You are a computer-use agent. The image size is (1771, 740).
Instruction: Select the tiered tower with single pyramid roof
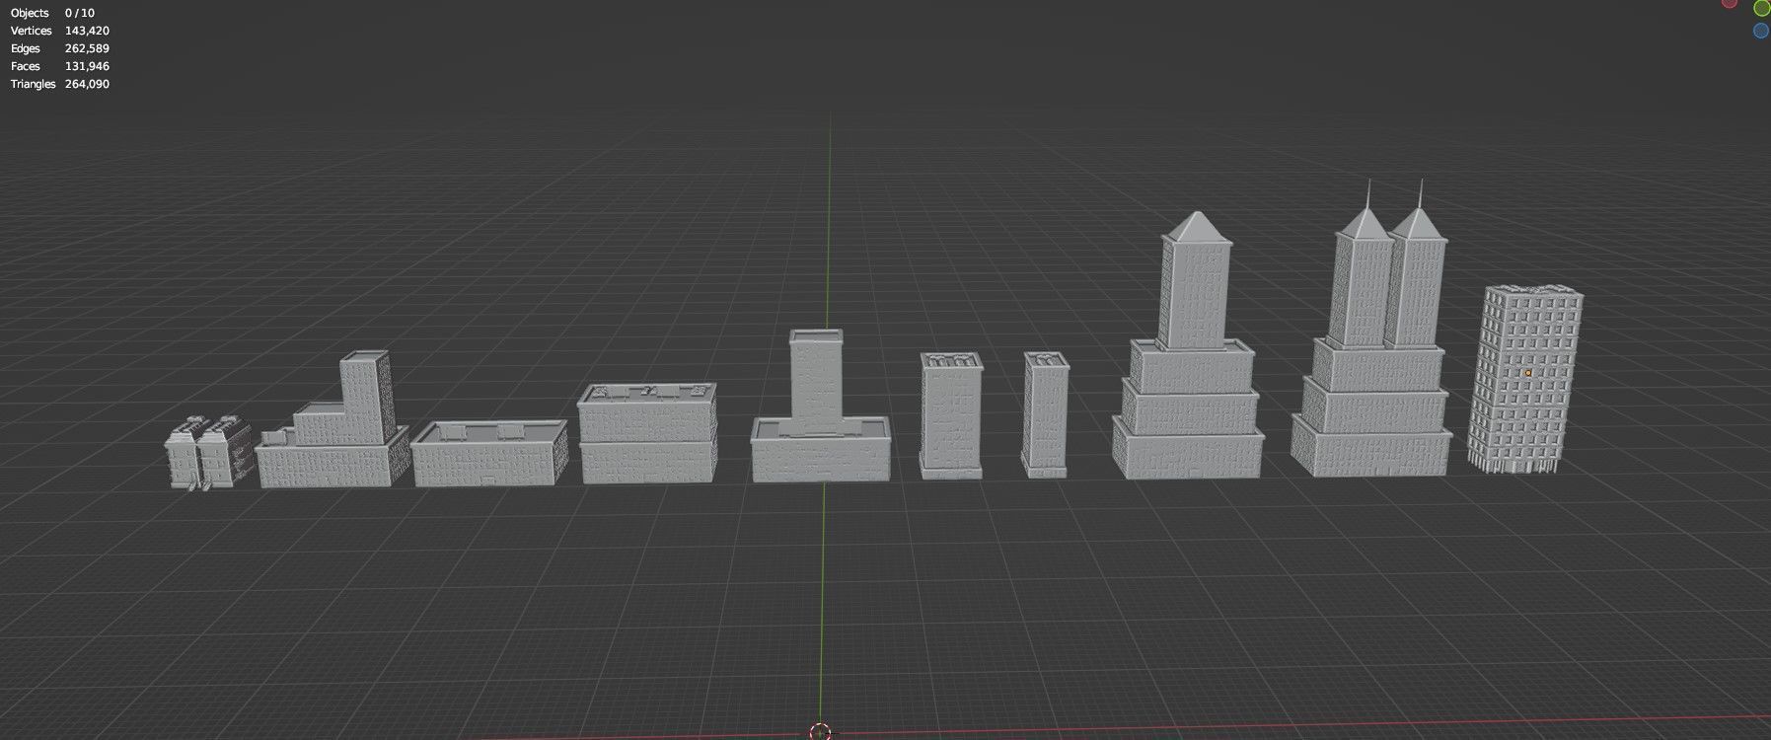pyautogui.click(x=1188, y=345)
